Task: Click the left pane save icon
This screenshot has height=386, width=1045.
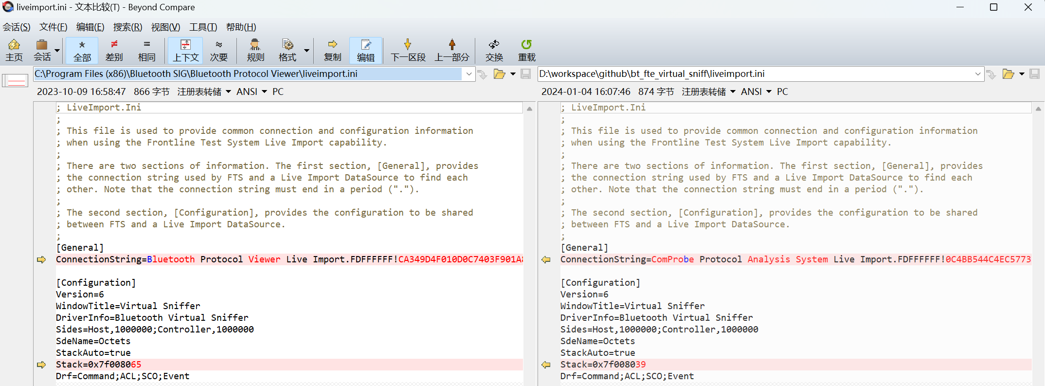Action: point(526,74)
